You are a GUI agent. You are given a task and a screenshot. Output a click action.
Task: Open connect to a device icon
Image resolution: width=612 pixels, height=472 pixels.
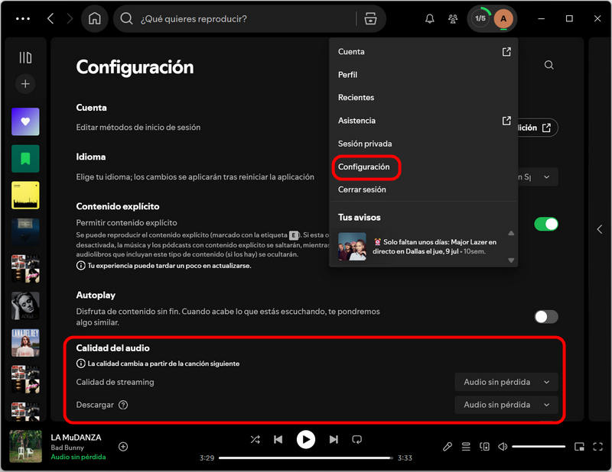pos(484,447)
